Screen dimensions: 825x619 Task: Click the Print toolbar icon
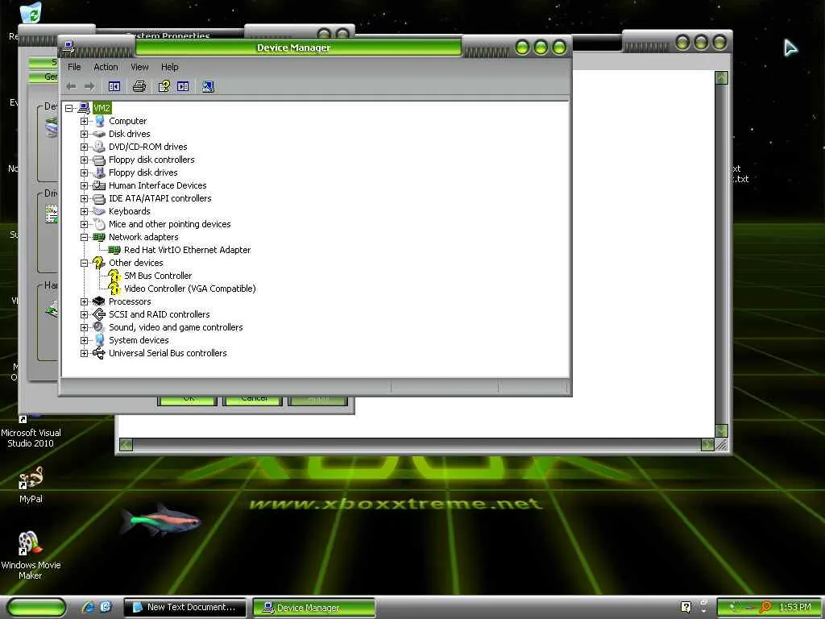(x=139, y=86)
